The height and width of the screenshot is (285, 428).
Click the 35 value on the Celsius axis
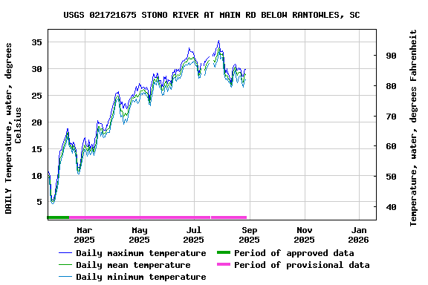click(37, 42)
